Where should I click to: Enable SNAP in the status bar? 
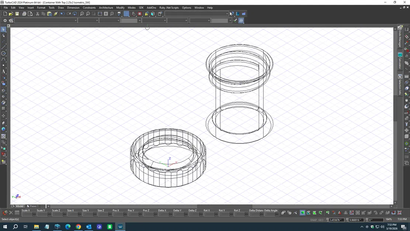pyautogui.click(x=313, y=220)
